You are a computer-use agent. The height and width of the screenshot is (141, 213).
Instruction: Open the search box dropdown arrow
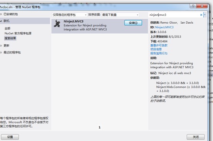click(x=205, y=15)
